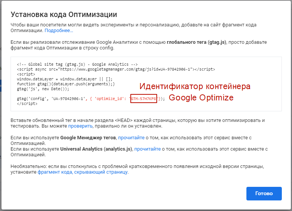Click the bold глобального тега (gtag.js) text
Image resolution: width=292 pixels, height=211 pixels.
click(x=196, y=42)
